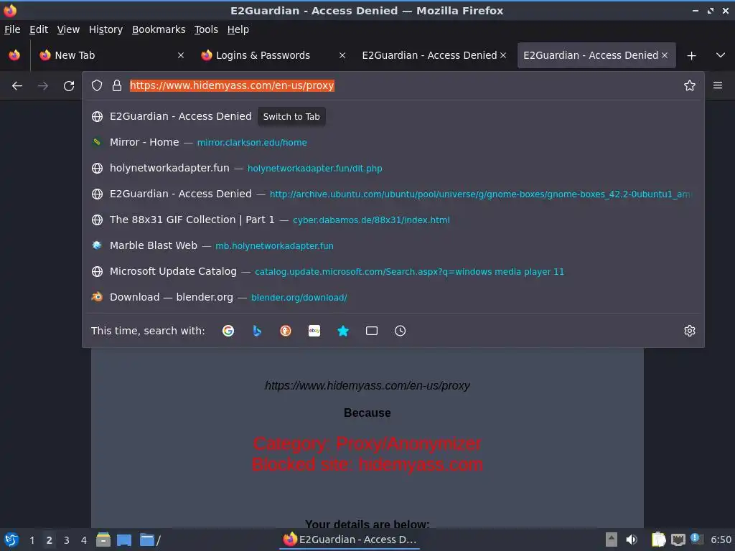Open the Microsoft Update Catalog suggestion
Screen dimensions: 735x551
(393, 271)
